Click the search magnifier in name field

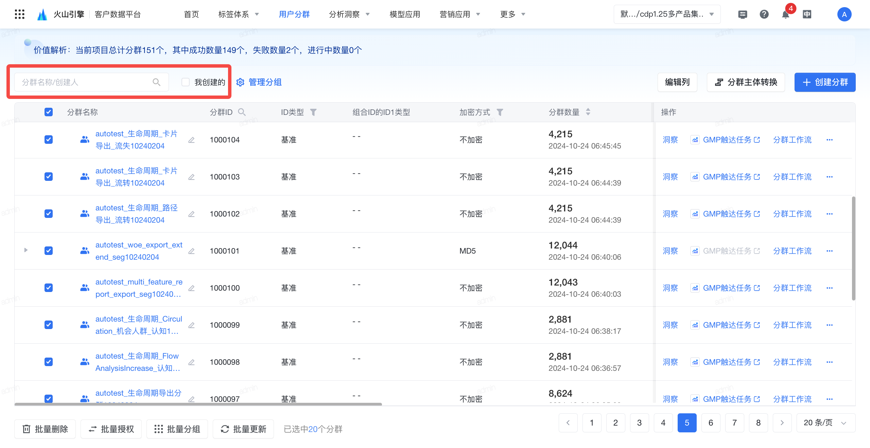click(156, 82)
